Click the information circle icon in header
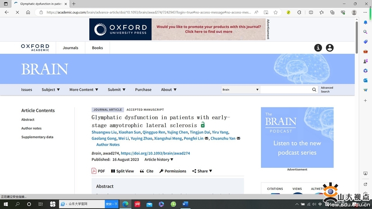 [x=318, y=48]
